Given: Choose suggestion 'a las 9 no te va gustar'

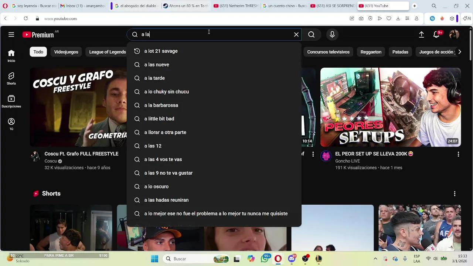Looking at the screenshot, I should coord(214,173).
